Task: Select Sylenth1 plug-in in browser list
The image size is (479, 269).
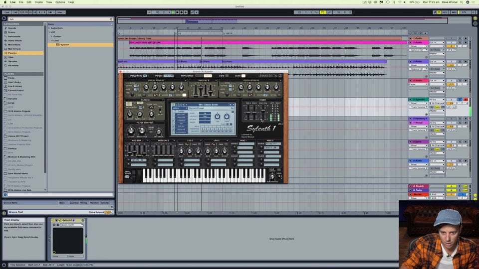Action: (x=65, y=44)
